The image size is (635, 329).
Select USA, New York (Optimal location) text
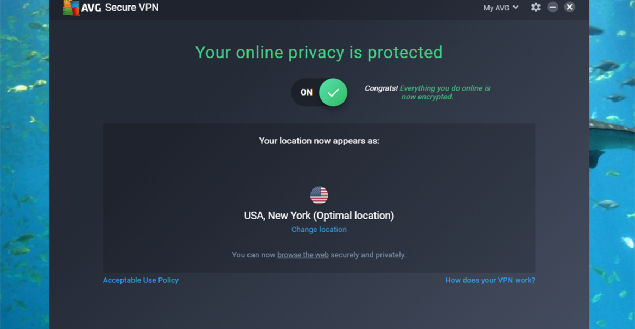319,216
